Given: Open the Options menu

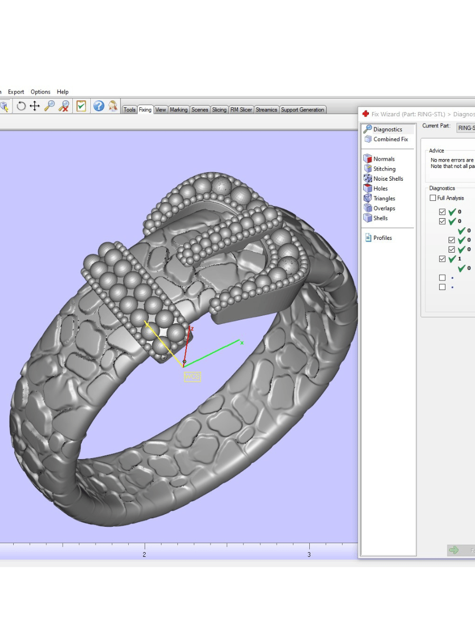Looking at the screenshot, I should pos(40,92).
